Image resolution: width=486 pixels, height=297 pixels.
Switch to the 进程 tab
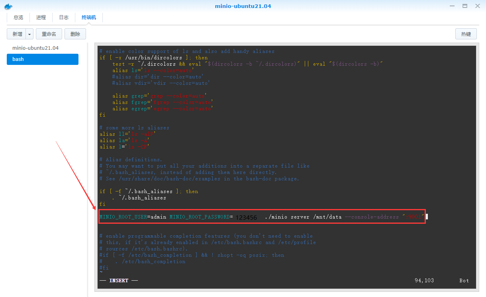tap(41, 18)
